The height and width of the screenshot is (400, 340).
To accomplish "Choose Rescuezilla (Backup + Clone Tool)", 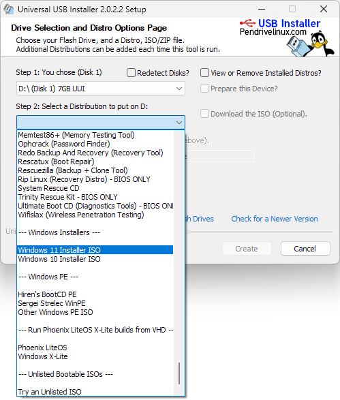I will click(95, 170).
